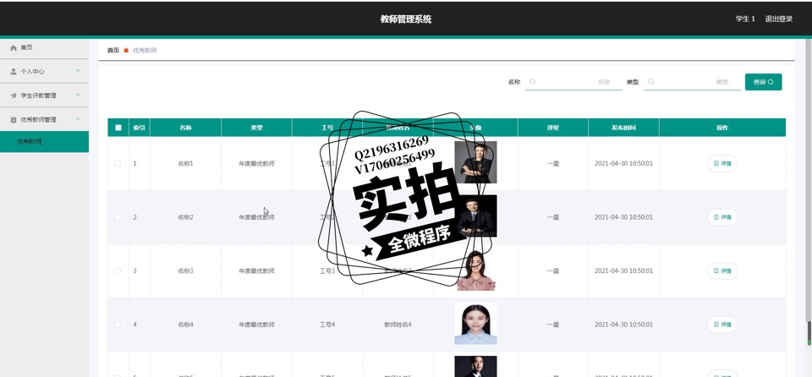Click the 学生评教管理 sidebar icon
The height and width of the screenshot is (377, 812).
[14, 96]
